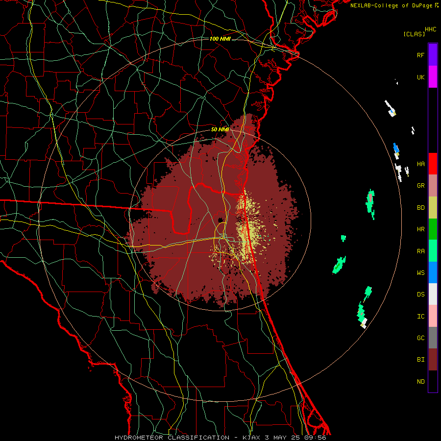
Task: Click the HYDROMETEOR CLASSIFICATION caption text
Action: (x=172, y=438)
